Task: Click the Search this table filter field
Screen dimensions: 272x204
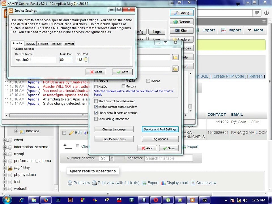Action: click(169, 158)
